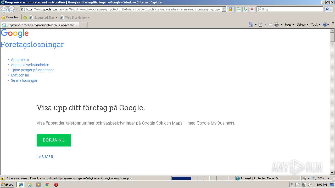The width and height of the screenshot is (335, 188).
Task: Click the Företagslösningar heading link
Action: point(32,44)
